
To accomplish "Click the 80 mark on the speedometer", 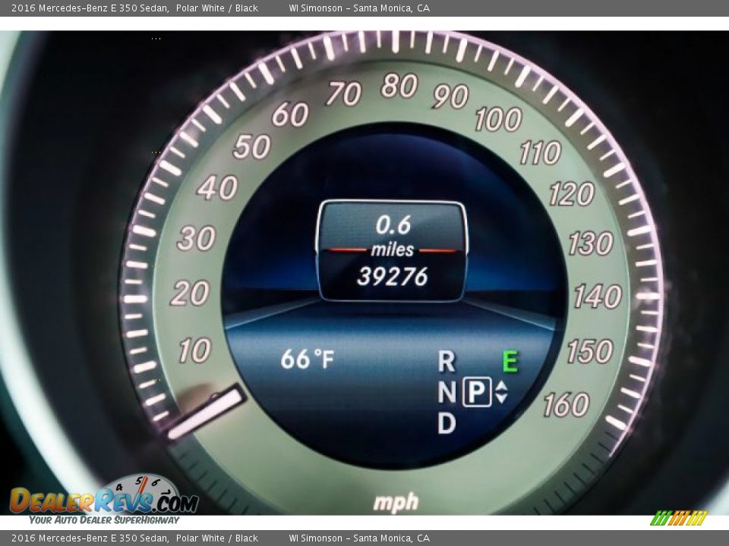I will pyautogui.click(x=399, y=86).
